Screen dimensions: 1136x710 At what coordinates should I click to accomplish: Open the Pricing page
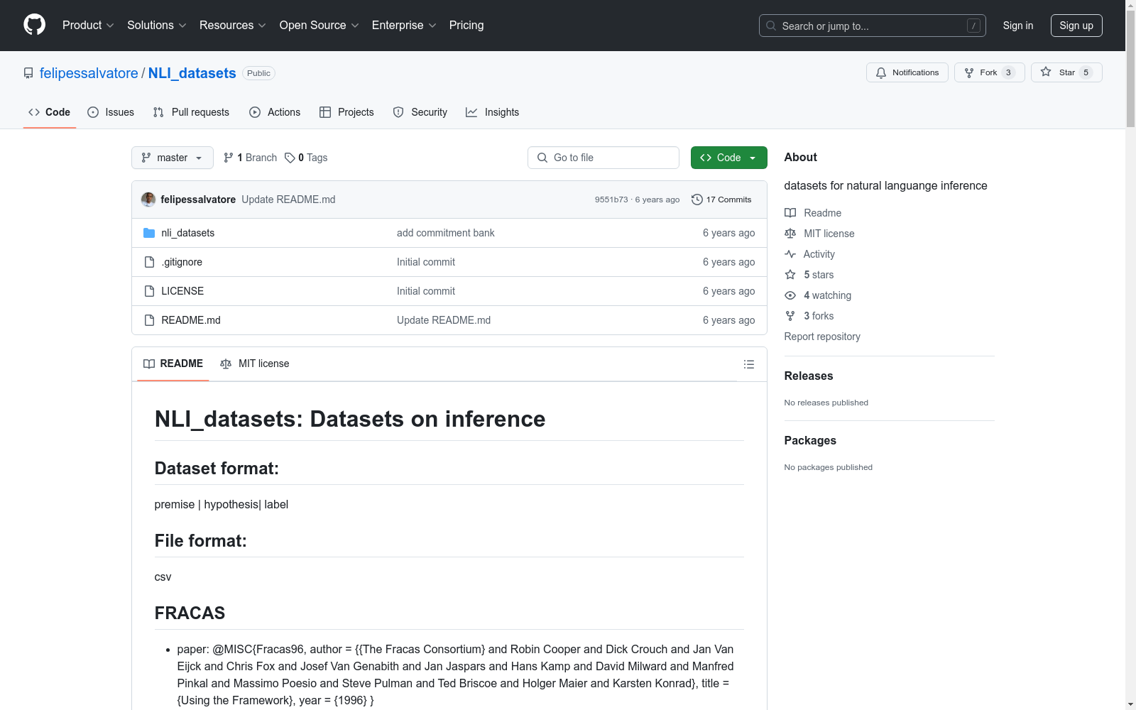coord(466,26)
